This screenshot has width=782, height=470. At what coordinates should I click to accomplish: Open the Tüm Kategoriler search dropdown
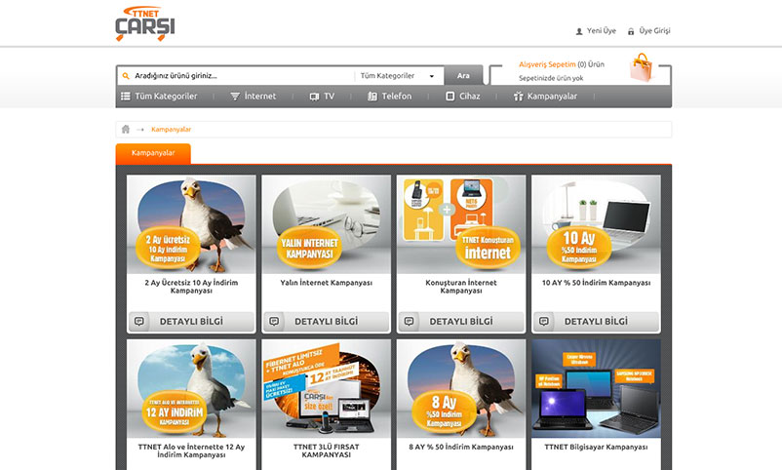pos(399,76)
